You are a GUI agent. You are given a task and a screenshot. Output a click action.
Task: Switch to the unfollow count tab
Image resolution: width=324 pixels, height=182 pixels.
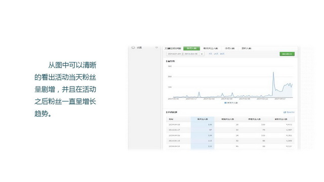211,49
